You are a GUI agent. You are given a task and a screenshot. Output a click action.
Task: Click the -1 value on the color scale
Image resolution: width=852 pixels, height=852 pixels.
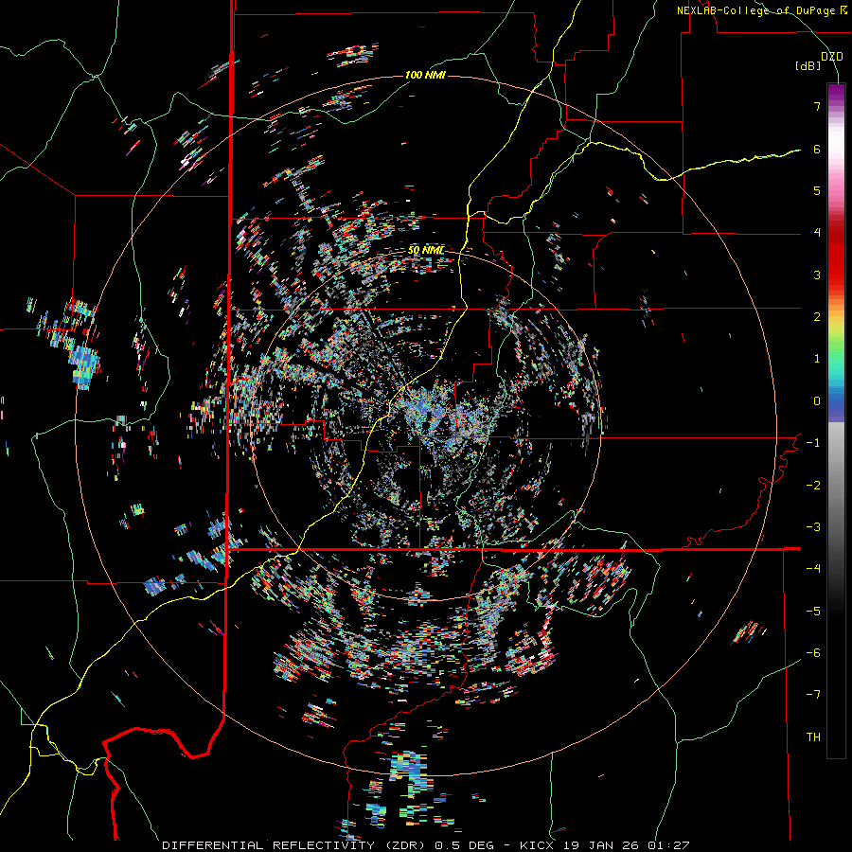pyautogui.click(x=813, y=443)
